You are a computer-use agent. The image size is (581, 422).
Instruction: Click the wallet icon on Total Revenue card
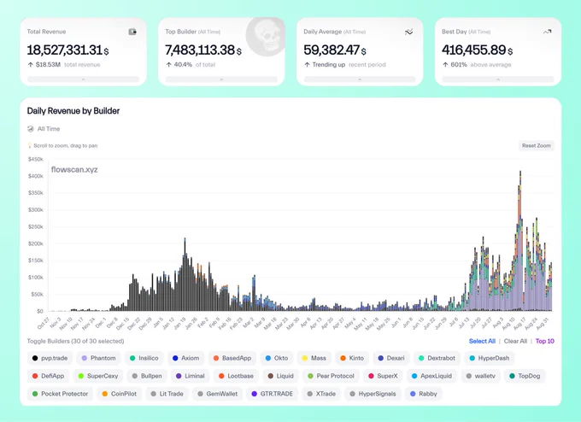click(x=132, y=32)
